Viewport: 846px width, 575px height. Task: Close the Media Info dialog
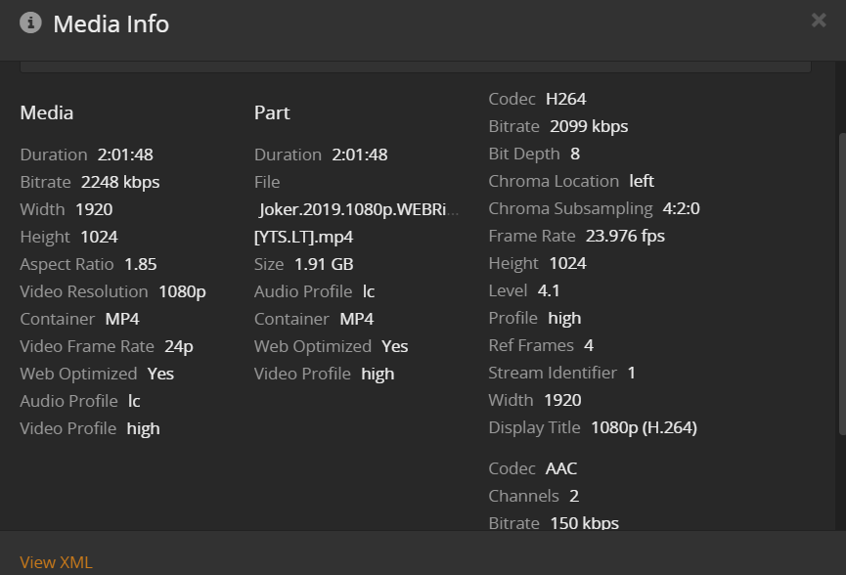click(819, 21)
